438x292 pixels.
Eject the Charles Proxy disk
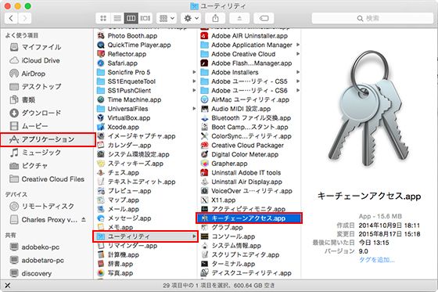coord(84,220)
